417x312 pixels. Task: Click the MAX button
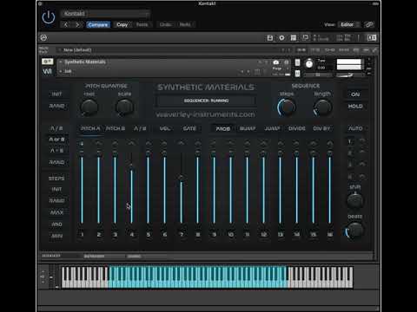pyautogui.click(x=56, y=212)
